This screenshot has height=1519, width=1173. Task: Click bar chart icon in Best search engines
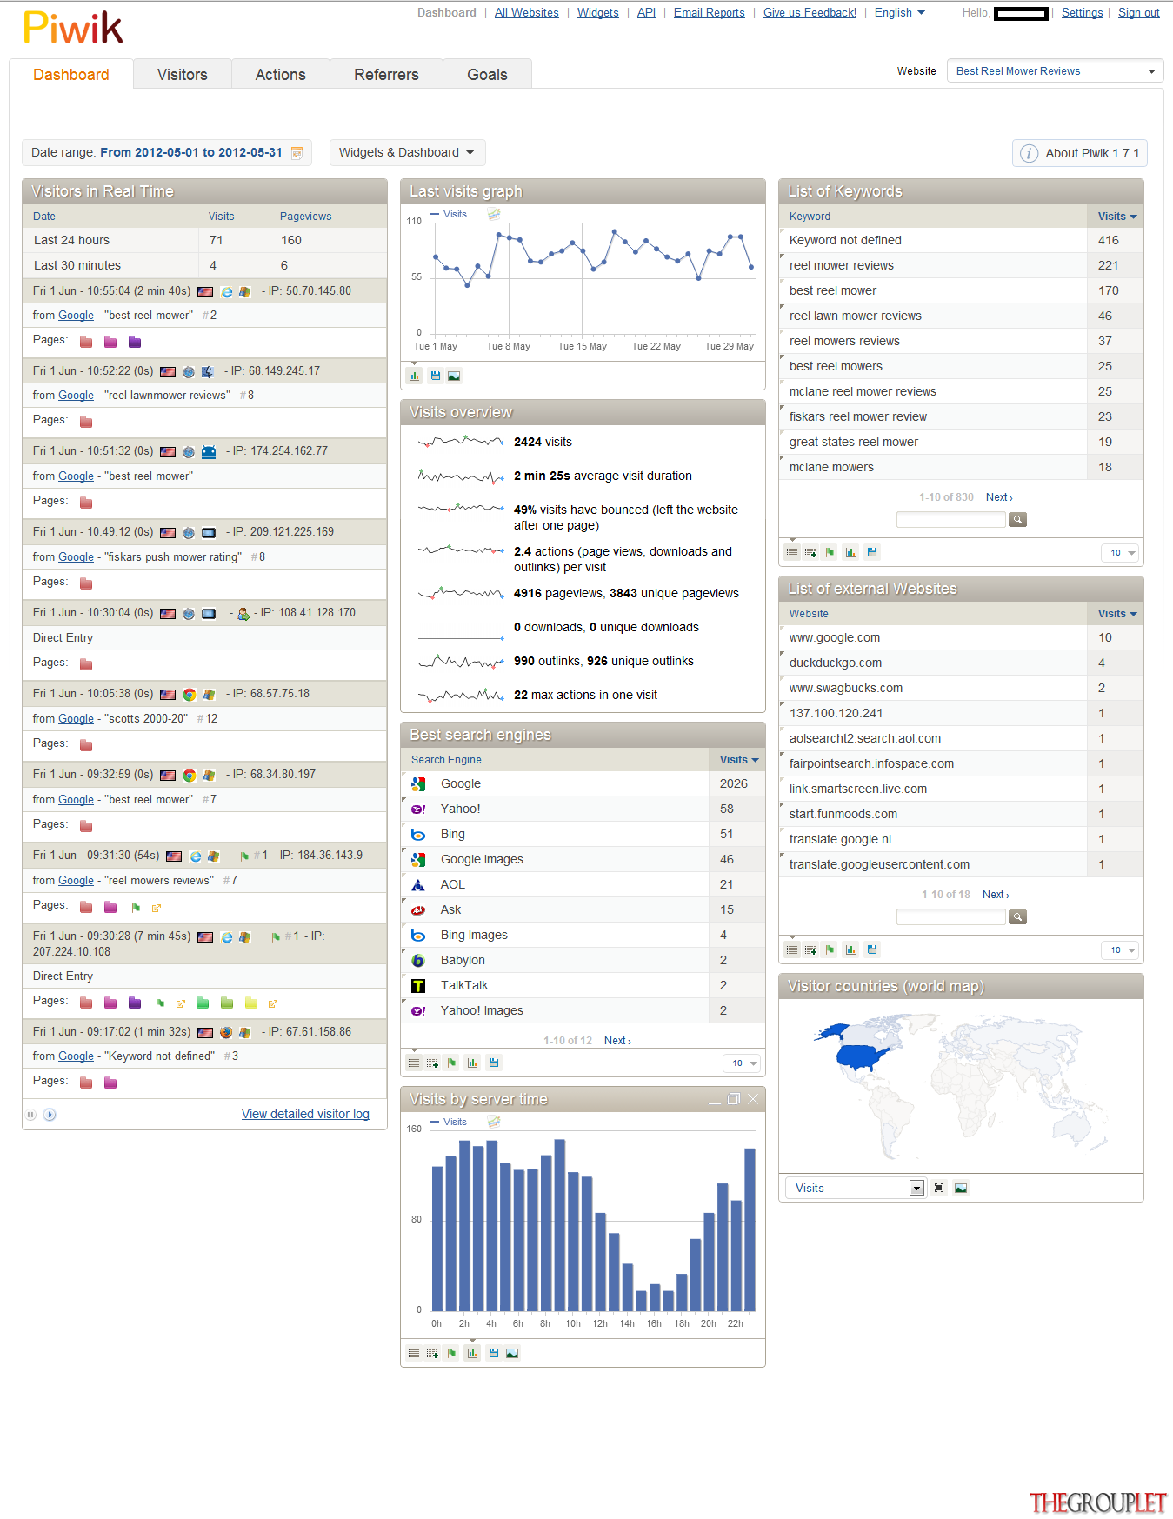[472, 1063]
